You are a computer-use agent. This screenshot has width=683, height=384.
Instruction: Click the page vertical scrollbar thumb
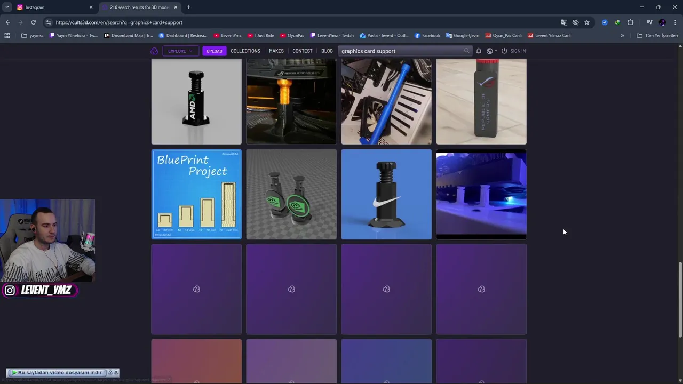point(680,300)
